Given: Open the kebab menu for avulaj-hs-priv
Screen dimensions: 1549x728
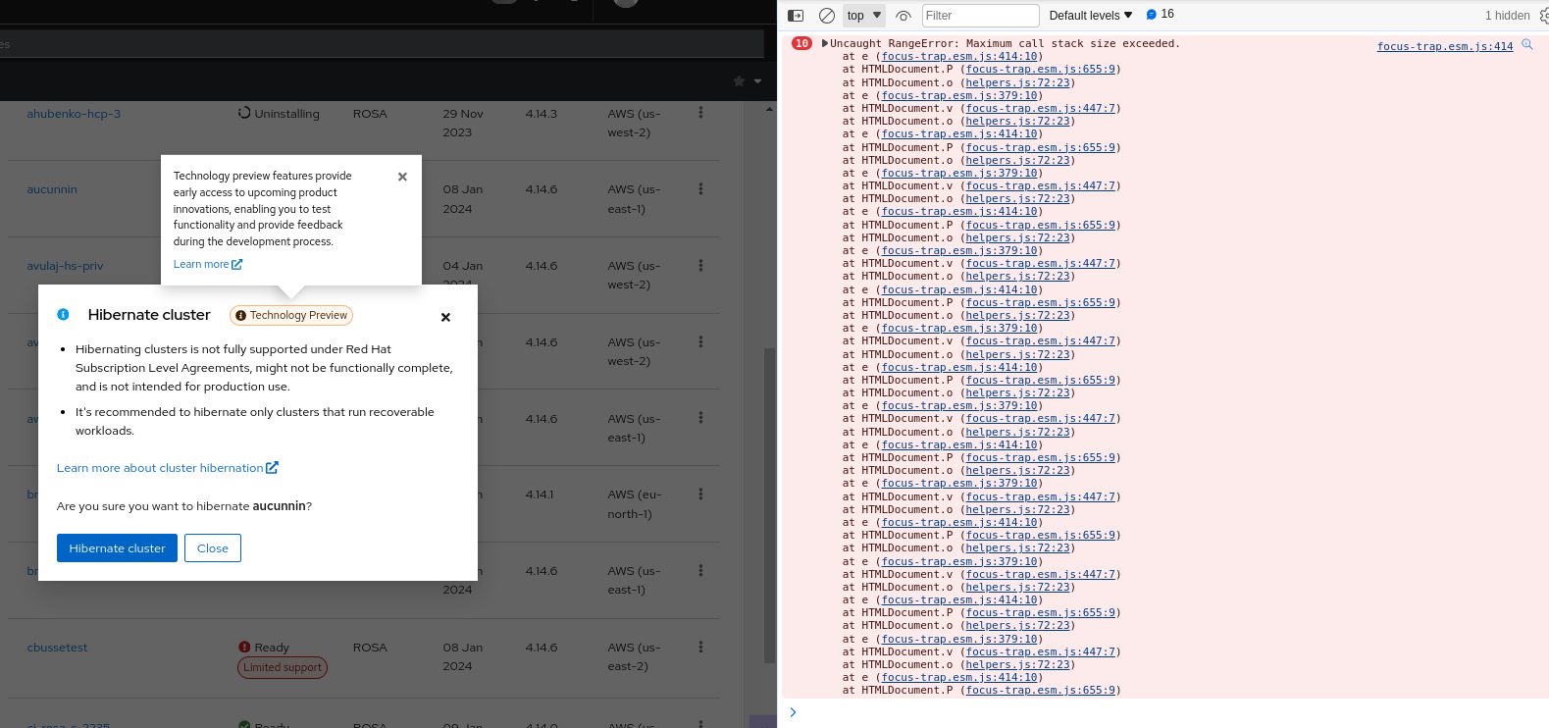Looking at the screenshot, I should click(x=700, y=265).
